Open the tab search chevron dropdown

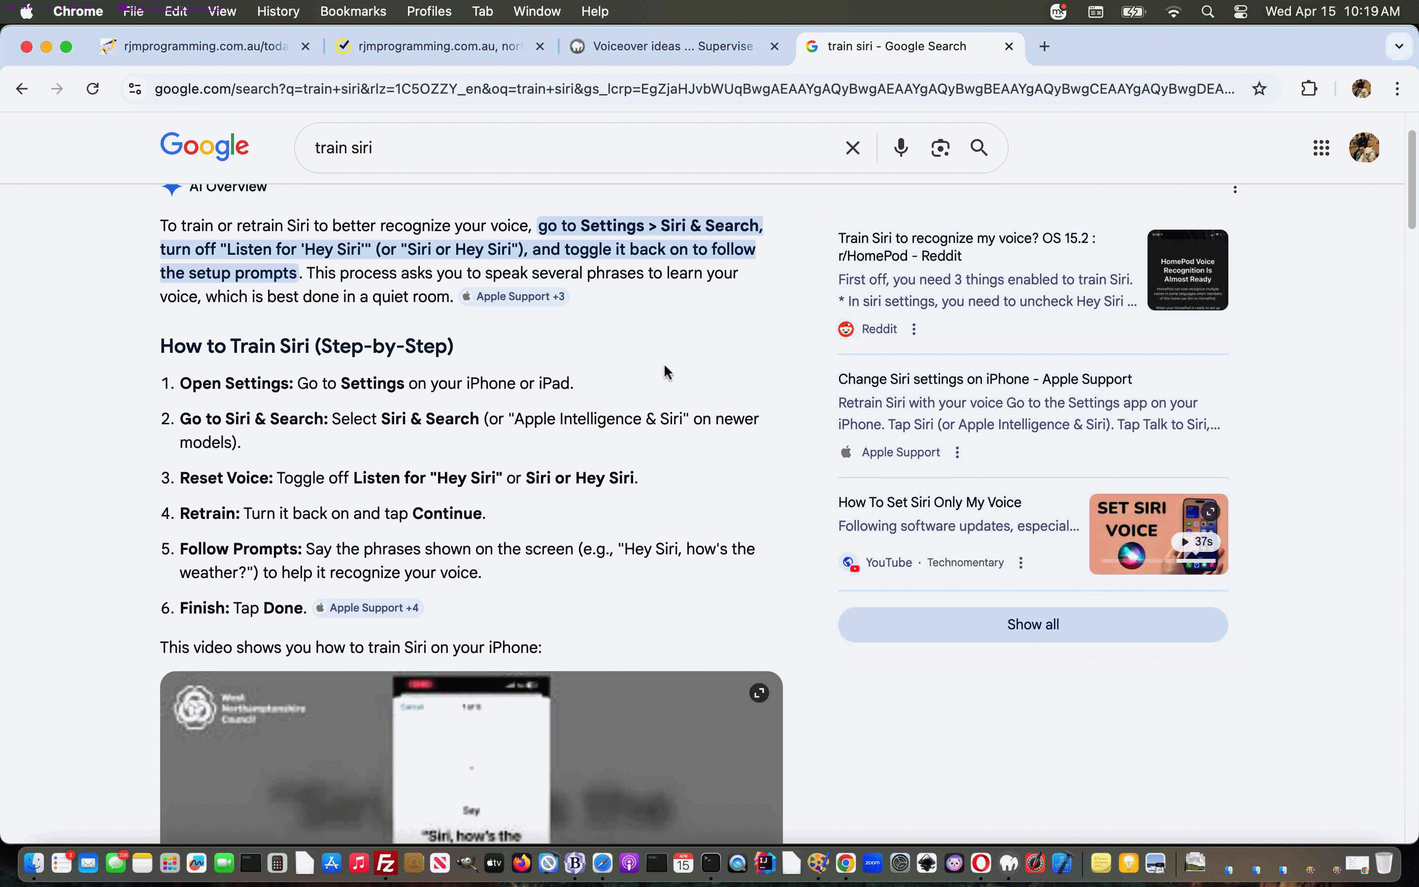[1399, 46]
